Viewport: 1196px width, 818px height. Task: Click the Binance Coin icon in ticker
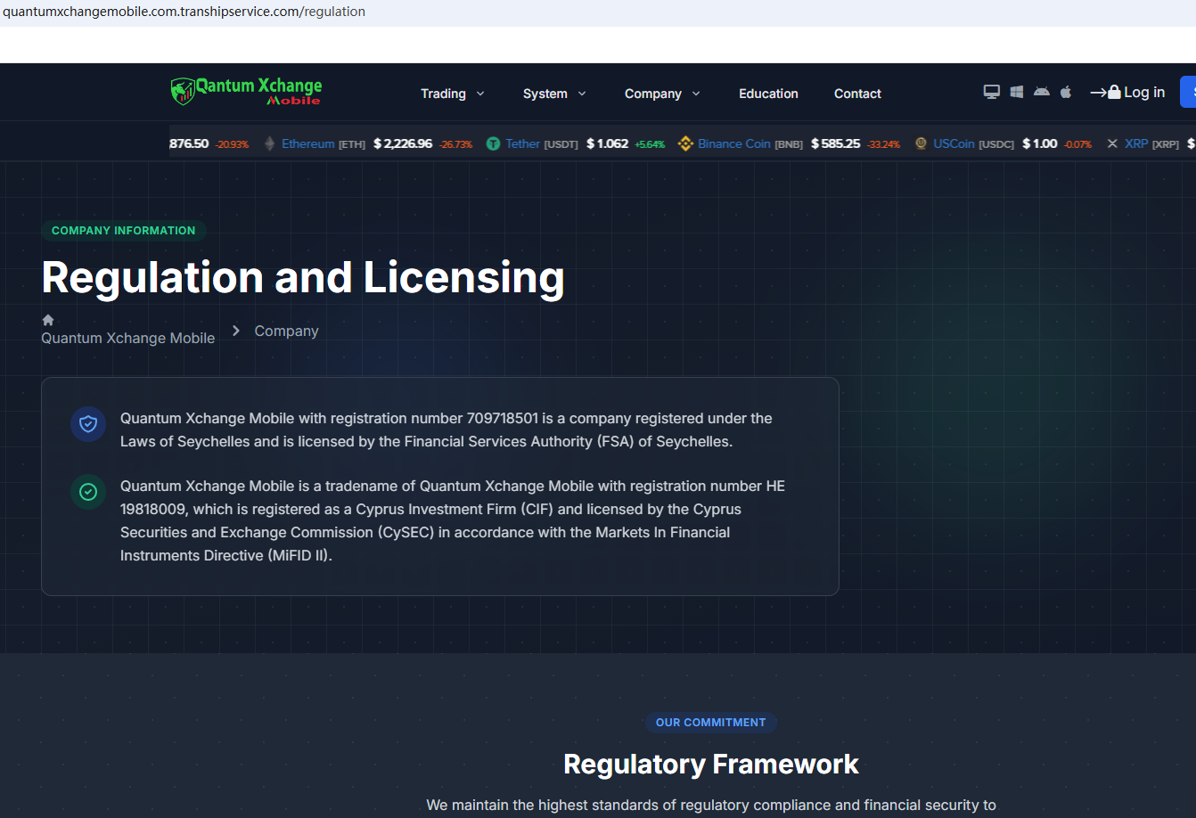tap(685, 143)
